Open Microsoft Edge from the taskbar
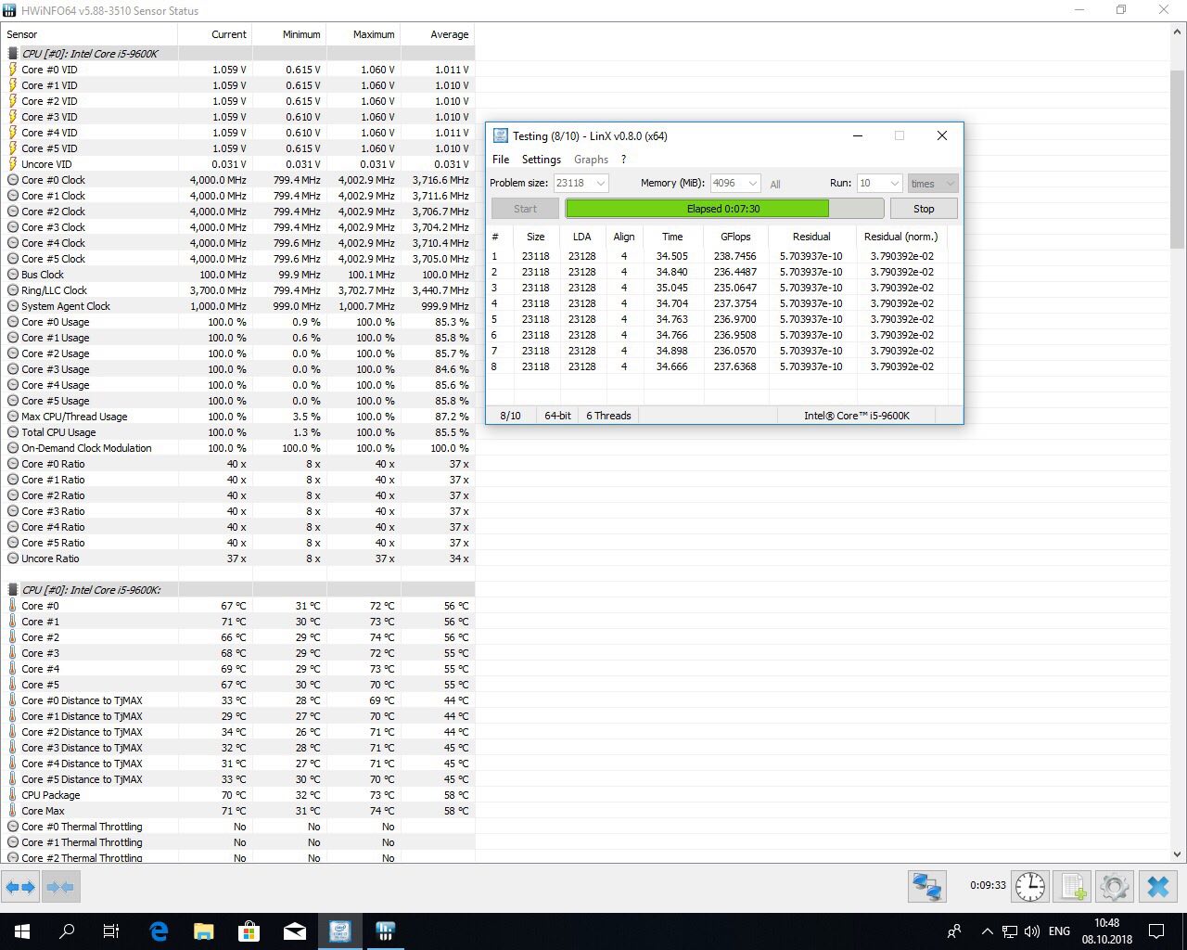Viewport: 1187px width, 950px height. 159,931
